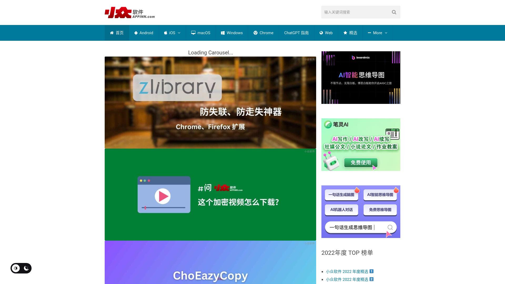Image resolution: width=505 pixels, height=284 pixels.
Task: Open the Web category
Action: tap(326, 33)
